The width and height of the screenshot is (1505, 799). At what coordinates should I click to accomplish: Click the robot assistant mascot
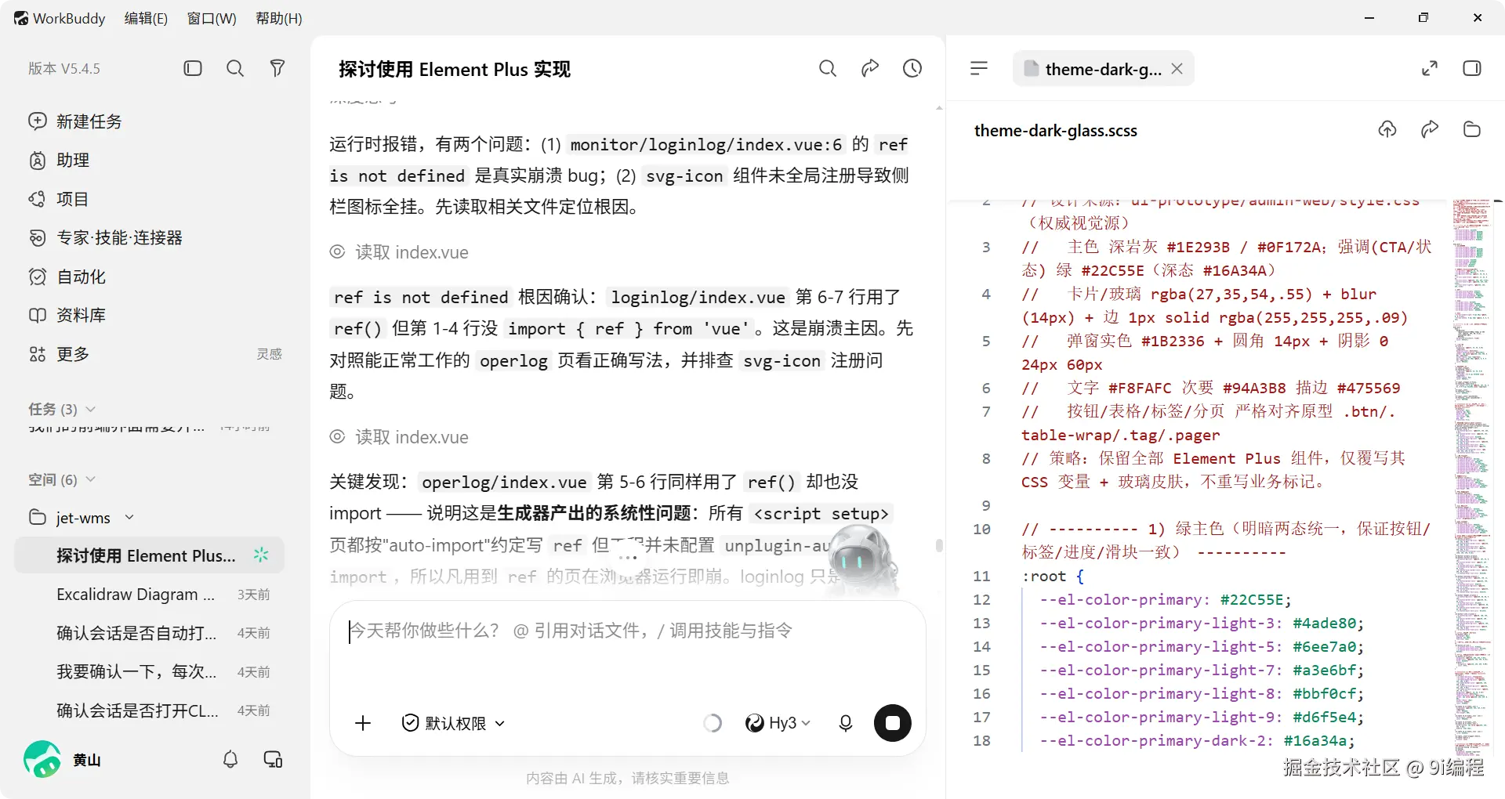861,559
